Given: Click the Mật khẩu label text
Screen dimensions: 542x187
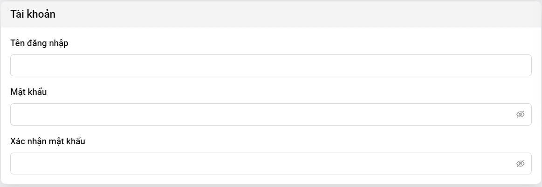Looking at the screenshot, I should [x=28, y=92].
